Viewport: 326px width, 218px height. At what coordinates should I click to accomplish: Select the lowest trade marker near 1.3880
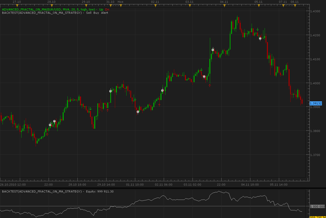[138, 112]
